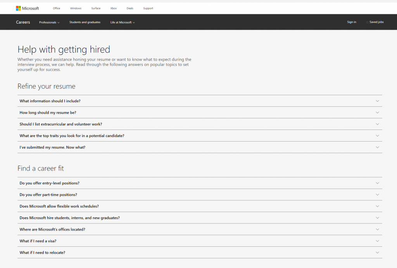Expand the 'need to relocate' chevron
Image resolution: width=397 pixels, height=268 pixels.
click(377, 253)
